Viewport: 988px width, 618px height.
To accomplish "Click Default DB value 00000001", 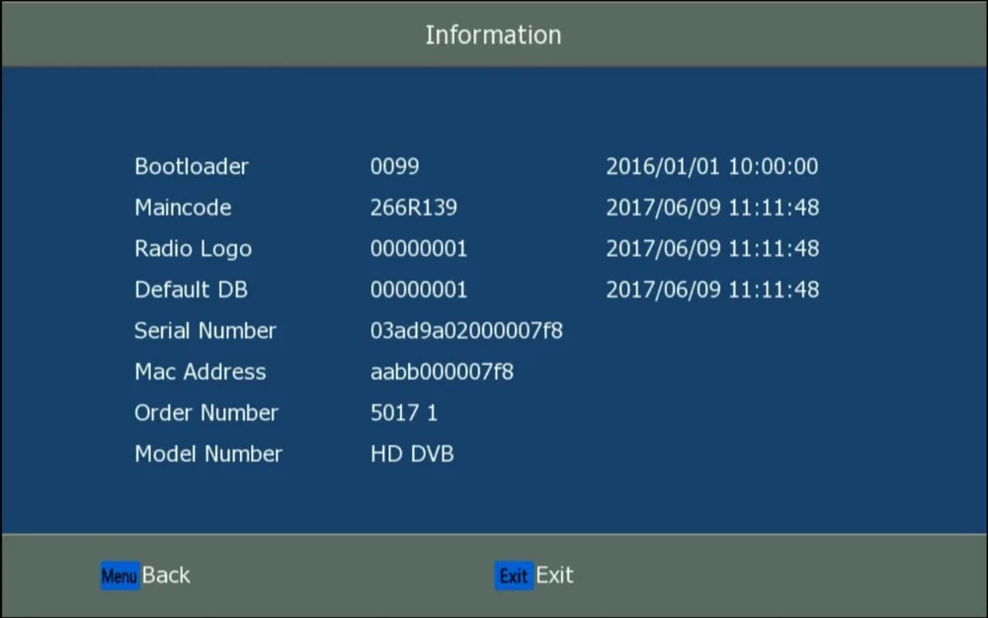I will tap(419, 290).
